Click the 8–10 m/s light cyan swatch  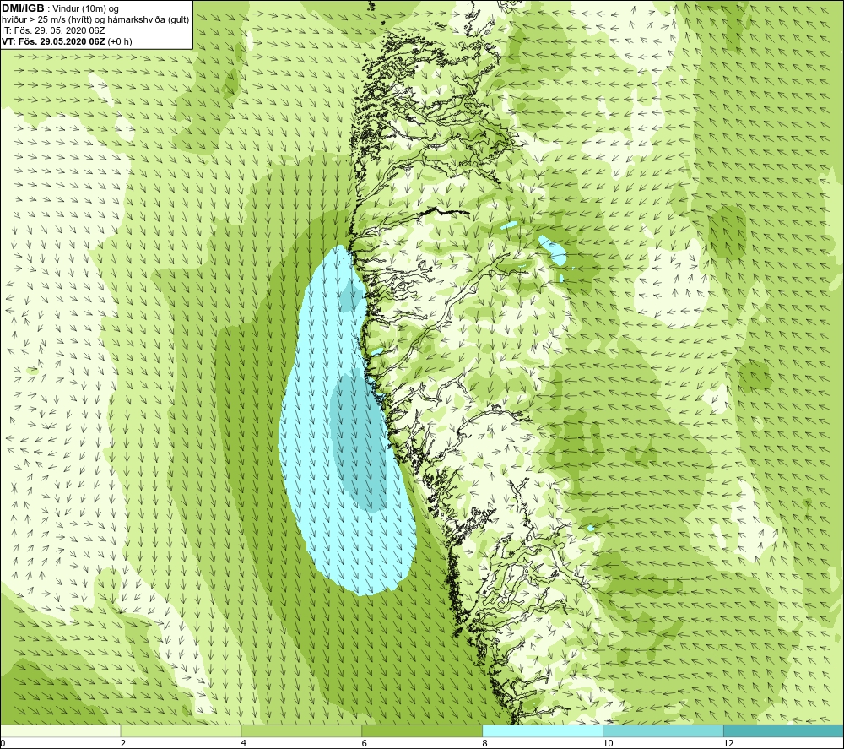click(x=543, y=730)
